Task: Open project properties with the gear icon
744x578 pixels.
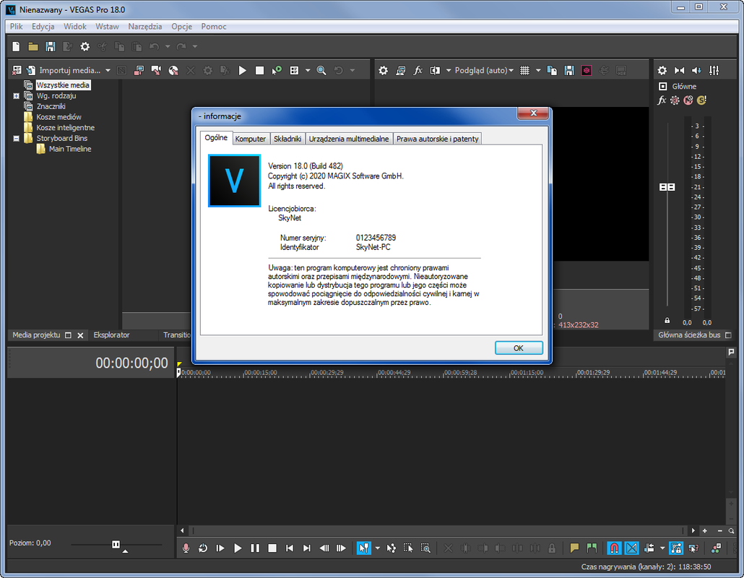Action: (x=85, y=46)
